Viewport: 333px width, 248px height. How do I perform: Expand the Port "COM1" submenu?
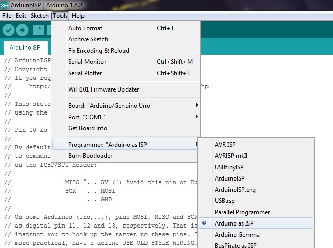point(126,117)
